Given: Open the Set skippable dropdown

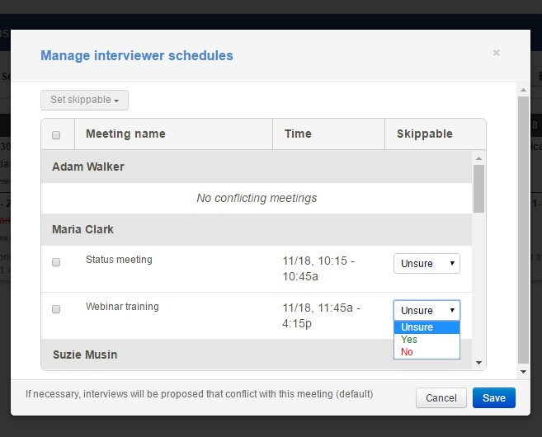Looking at the screenshot, I should [84, 100].
